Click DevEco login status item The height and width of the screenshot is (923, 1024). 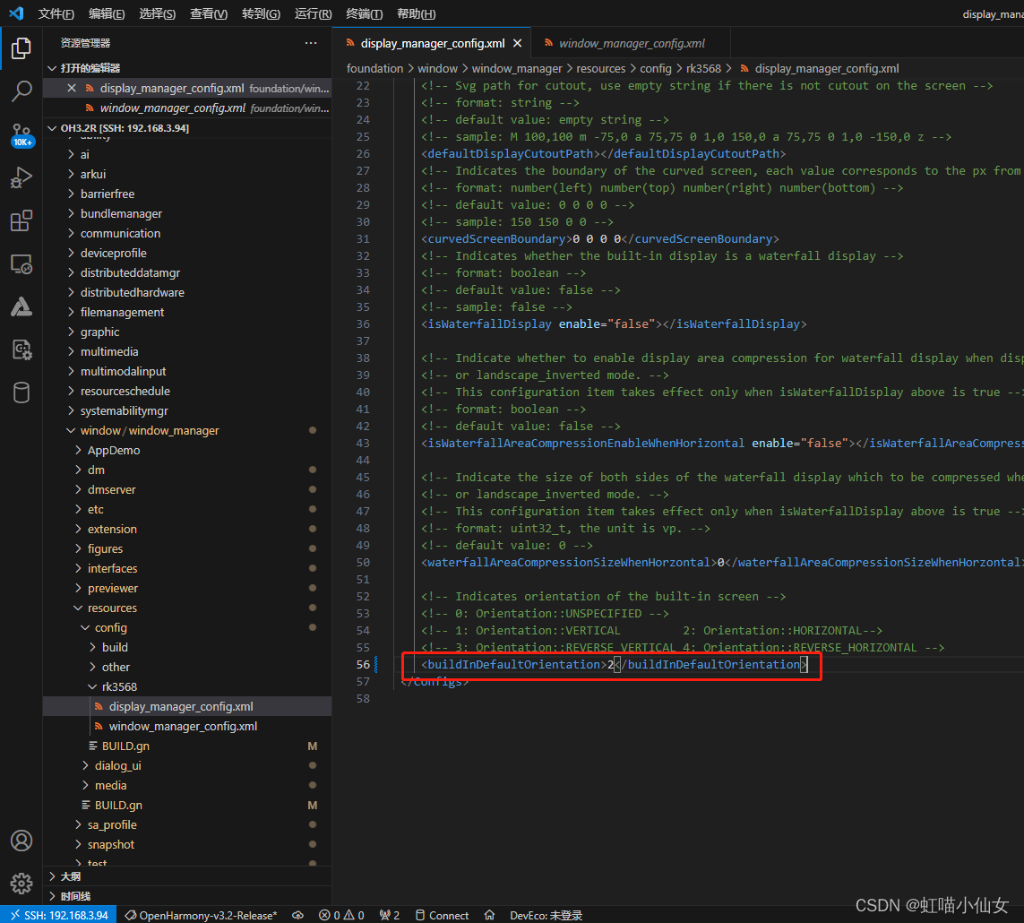click(x=546, y=915)
